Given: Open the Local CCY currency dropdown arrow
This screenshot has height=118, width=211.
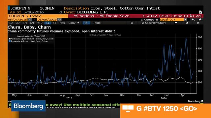Looking at the screenshot, I should click(186, 20).
